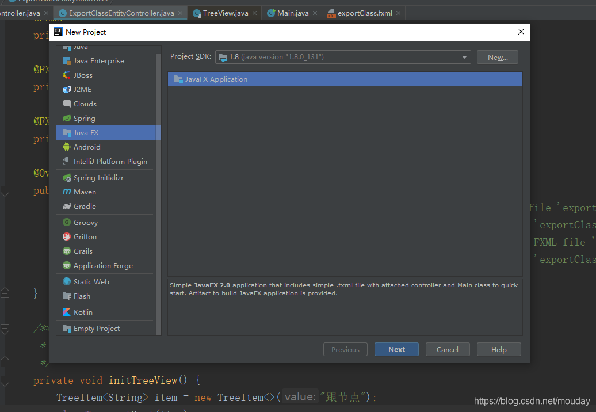Click the New... SDK button
Screen dimensions: 596x412
[x=498, y=58]
